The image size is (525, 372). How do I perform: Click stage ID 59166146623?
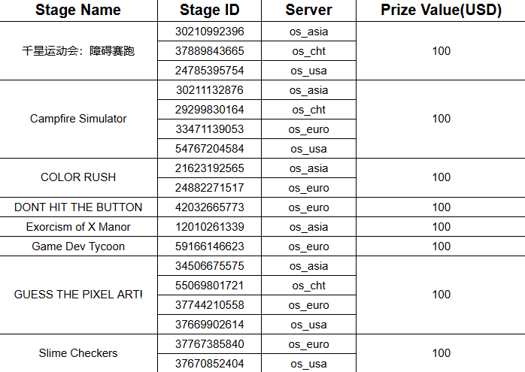coord(210,246)
